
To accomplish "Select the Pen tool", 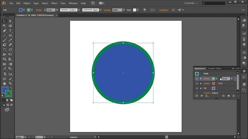I will [x=4, y=31].
